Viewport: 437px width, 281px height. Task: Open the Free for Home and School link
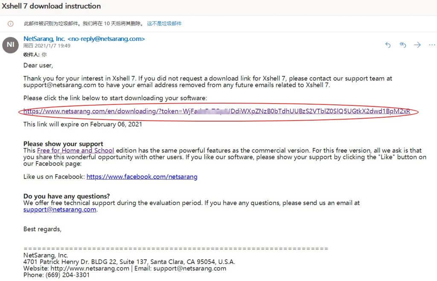[x=76, y=151]
